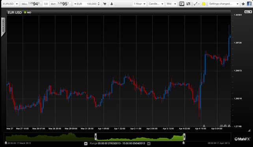Click the 1.29728 price axis label
The width and height of the screenshot is (253, 147).
238,43
